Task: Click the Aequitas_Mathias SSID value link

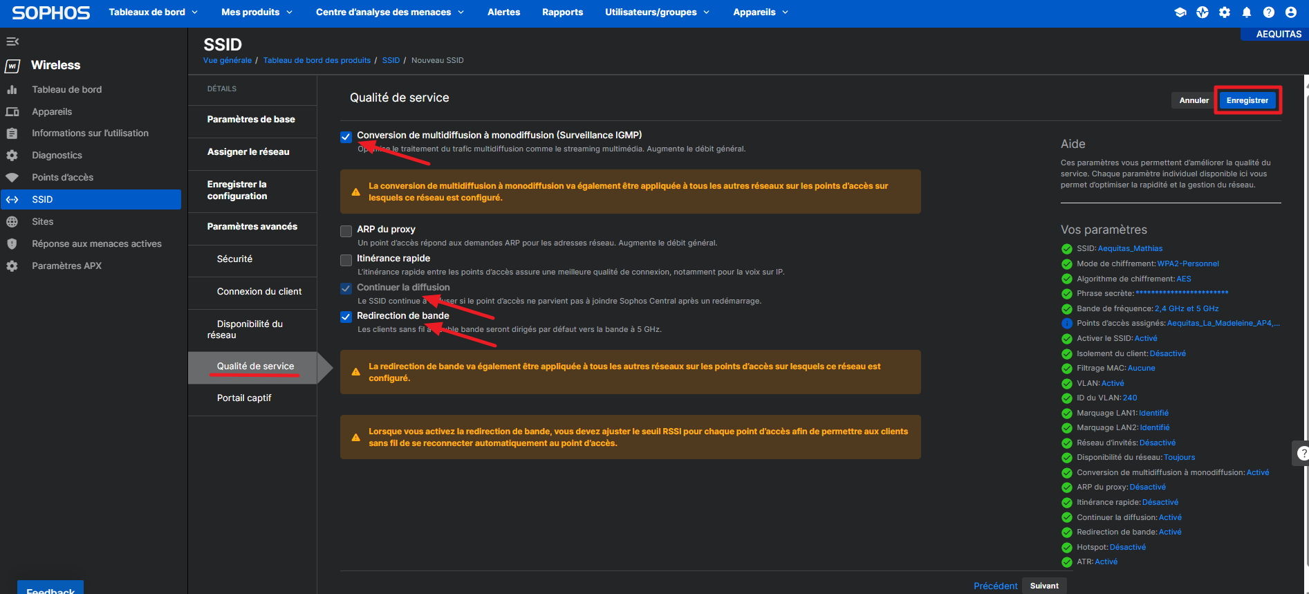Action: [x=1130, y=249]
